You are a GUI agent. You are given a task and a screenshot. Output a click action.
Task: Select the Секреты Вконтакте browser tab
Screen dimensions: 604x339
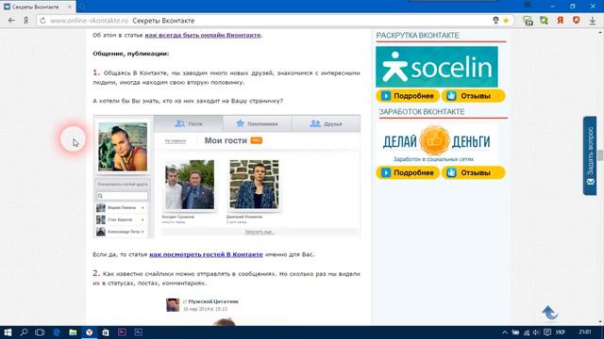pos(38,7)
